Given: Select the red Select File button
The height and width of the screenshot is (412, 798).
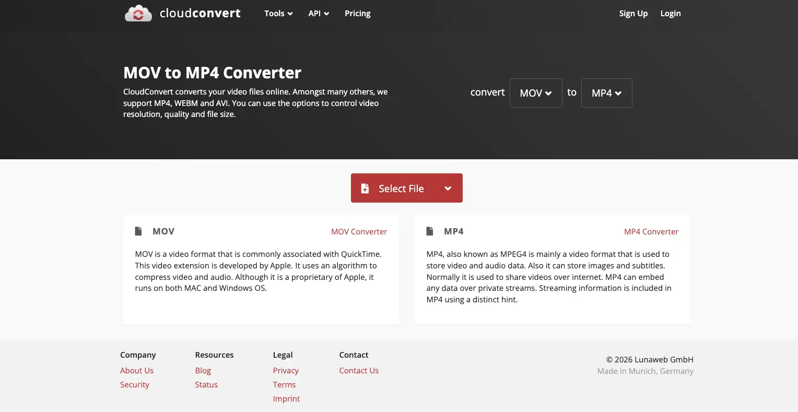Looking at the screenshot, I should (400, 188).
